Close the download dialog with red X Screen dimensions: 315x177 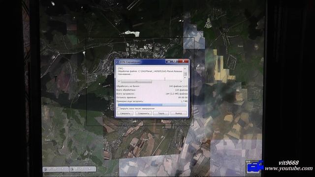pos(183,61)
